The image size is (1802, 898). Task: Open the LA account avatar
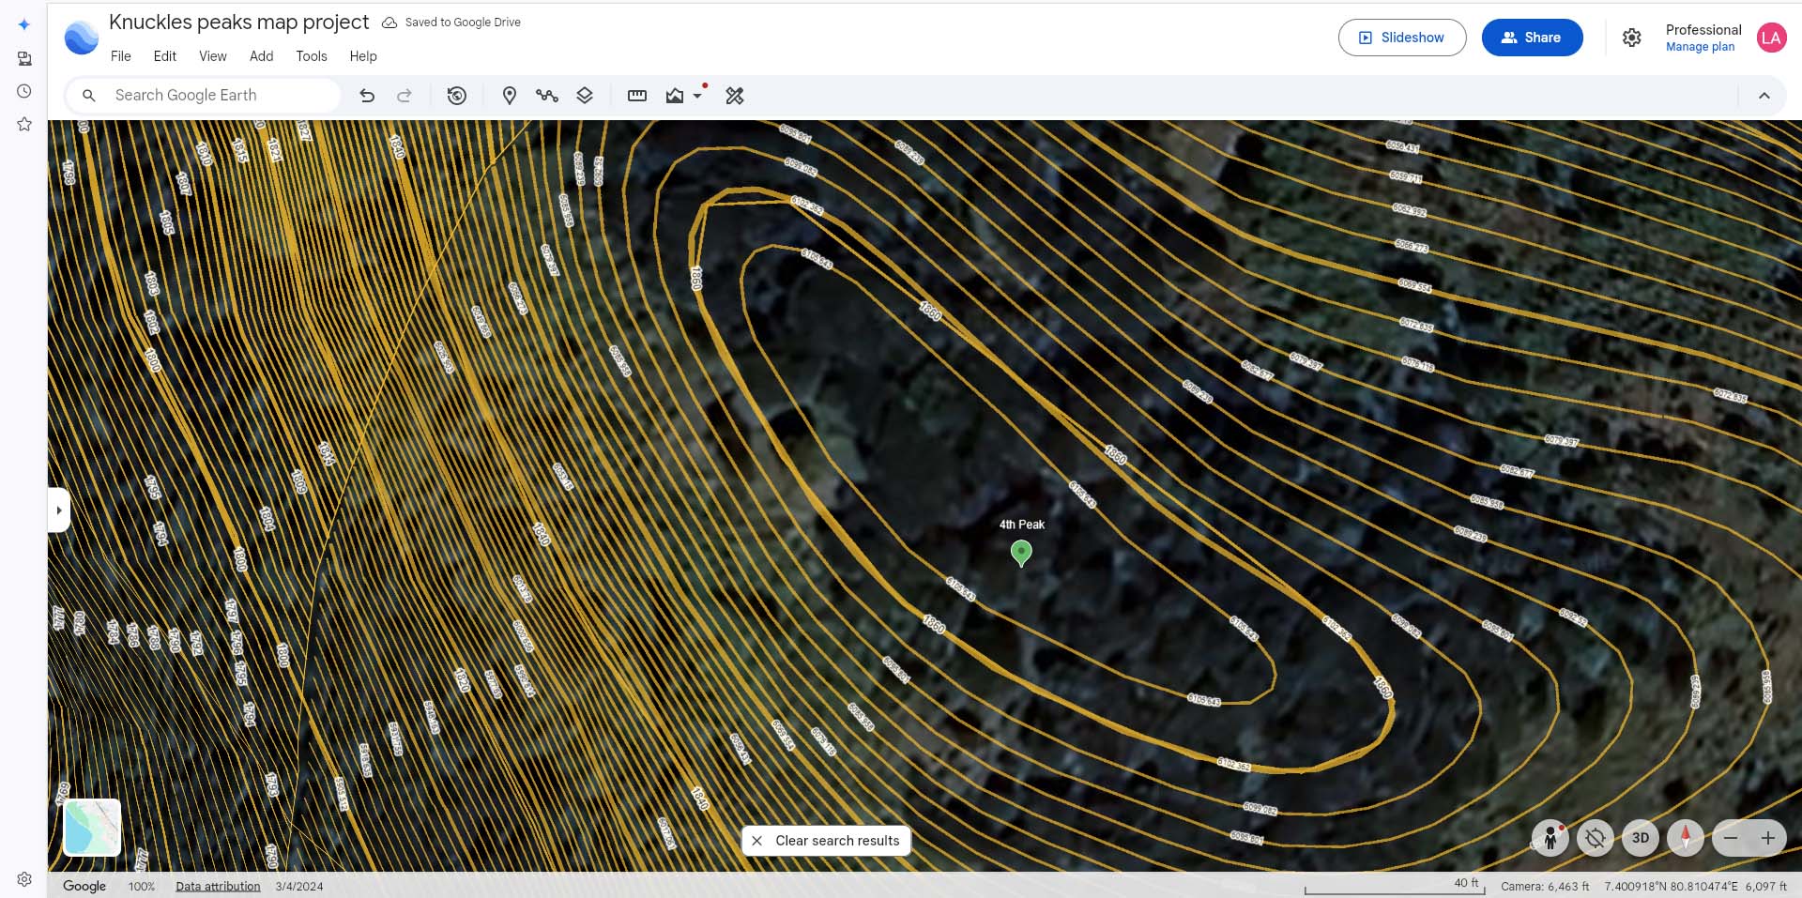coord(1771,38)
